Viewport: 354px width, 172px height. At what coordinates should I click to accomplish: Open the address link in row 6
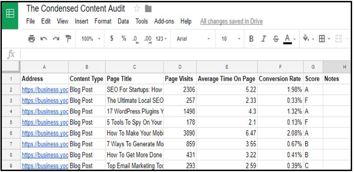point(45,133)
